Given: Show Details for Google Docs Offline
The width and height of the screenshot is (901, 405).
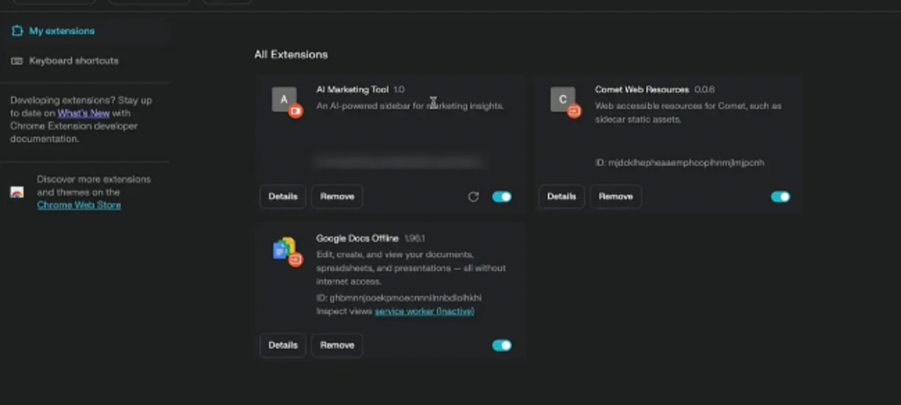Looking at the screenshot, I should [283, 345].
